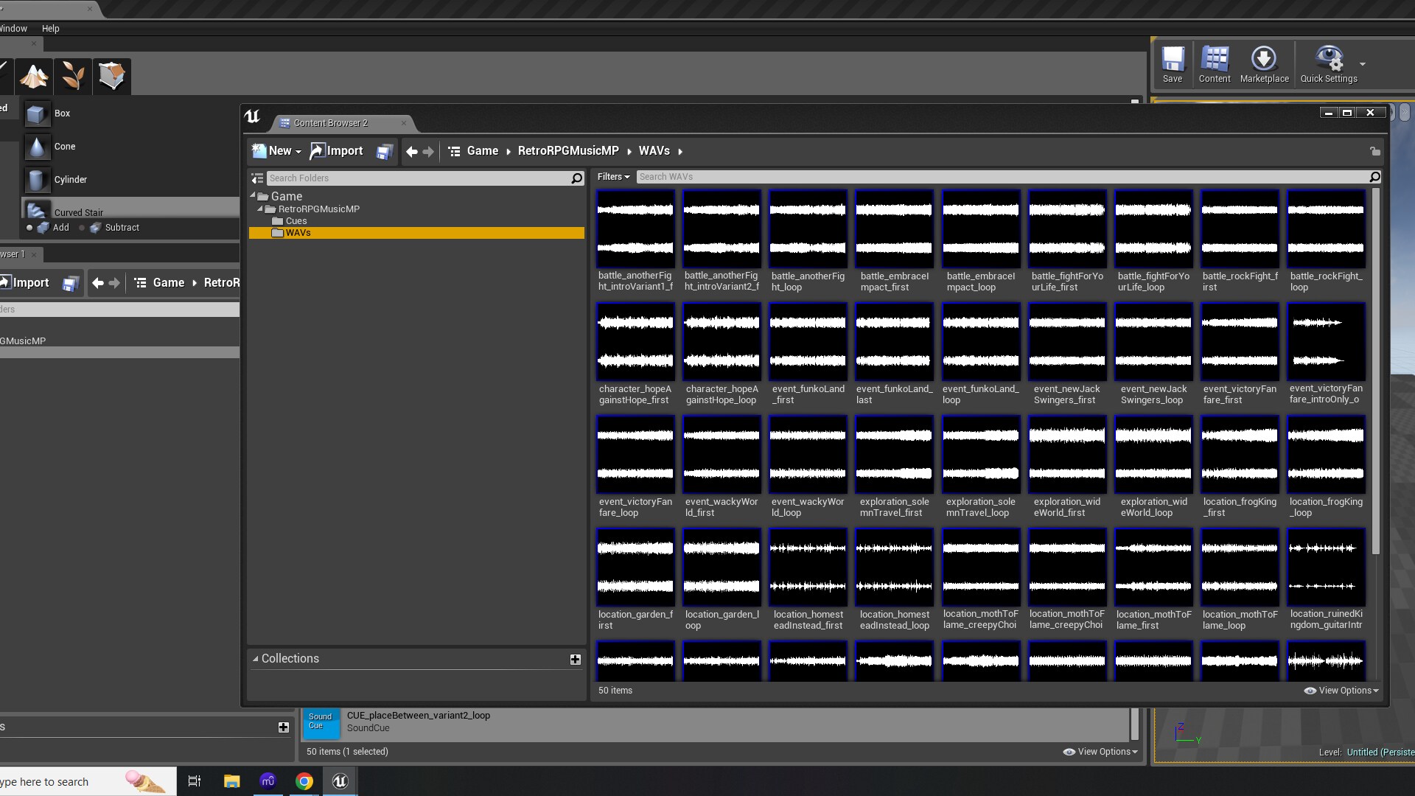
Task: Select the Subtract brush radio button
Action: [82, 228]
